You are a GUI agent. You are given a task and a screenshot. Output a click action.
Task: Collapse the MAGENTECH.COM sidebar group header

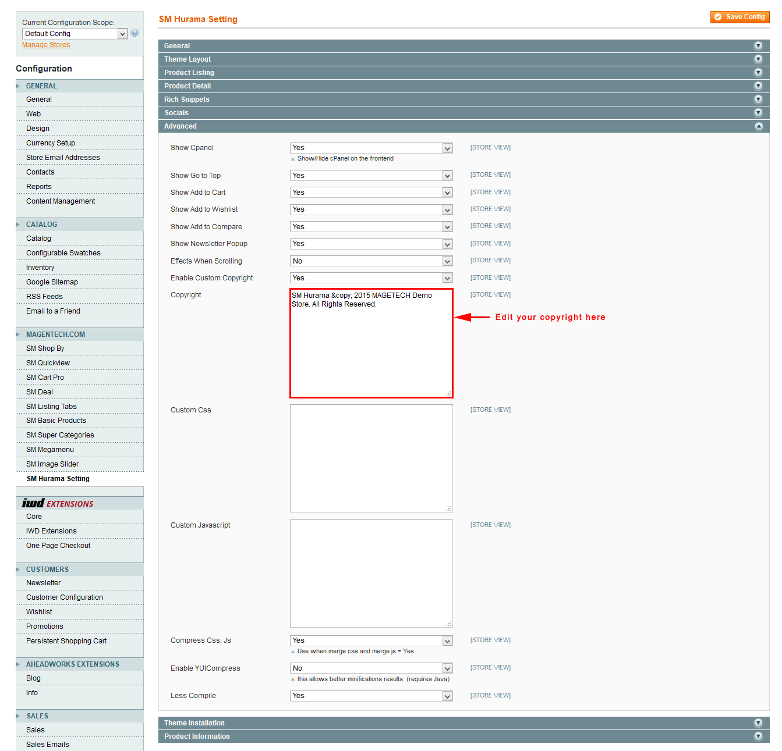(79, 334)
